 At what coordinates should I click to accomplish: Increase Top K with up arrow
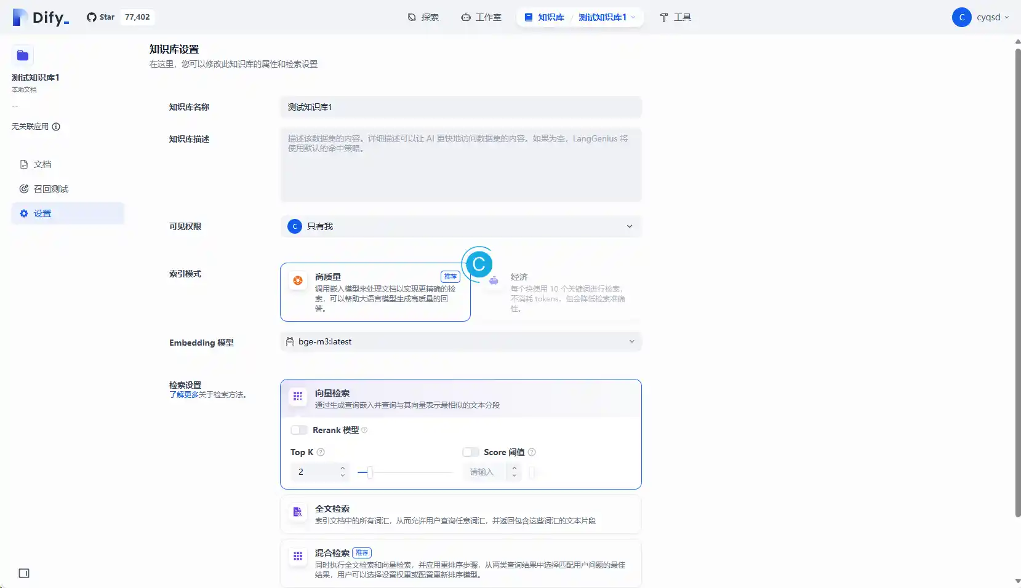(343, 469)
